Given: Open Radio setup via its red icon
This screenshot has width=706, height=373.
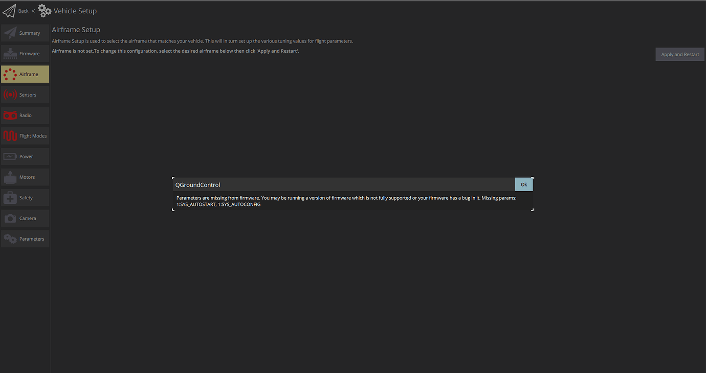Looking at the screenshot, I should 10,115.
